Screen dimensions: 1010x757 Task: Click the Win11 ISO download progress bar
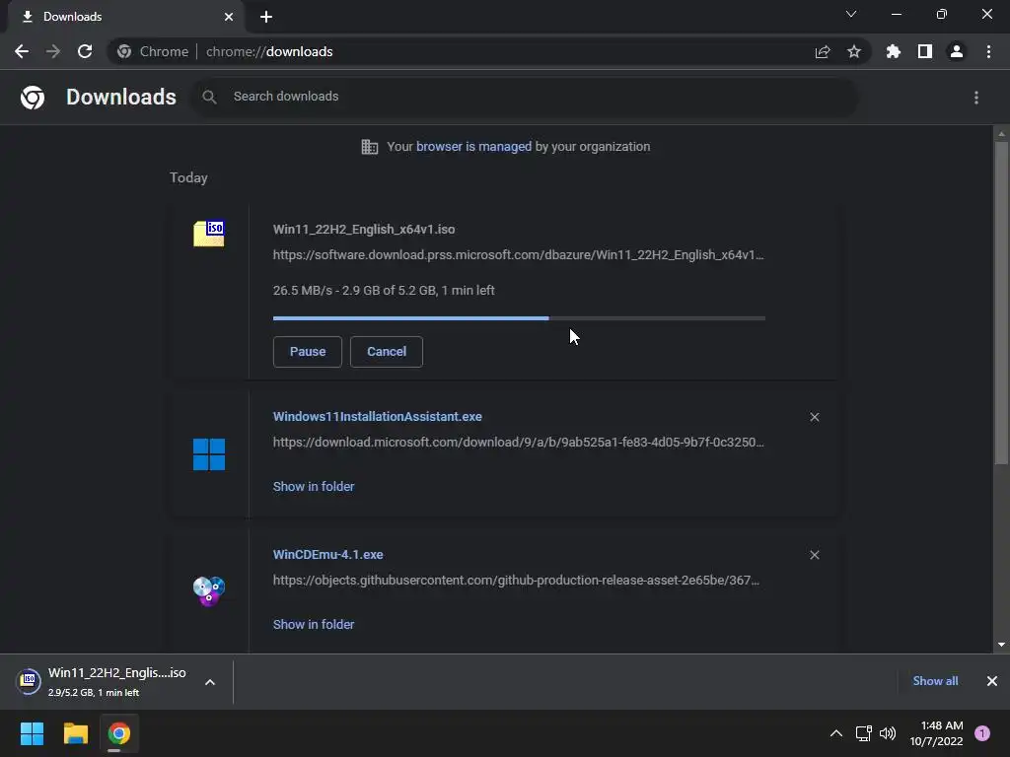coord(519,318)
